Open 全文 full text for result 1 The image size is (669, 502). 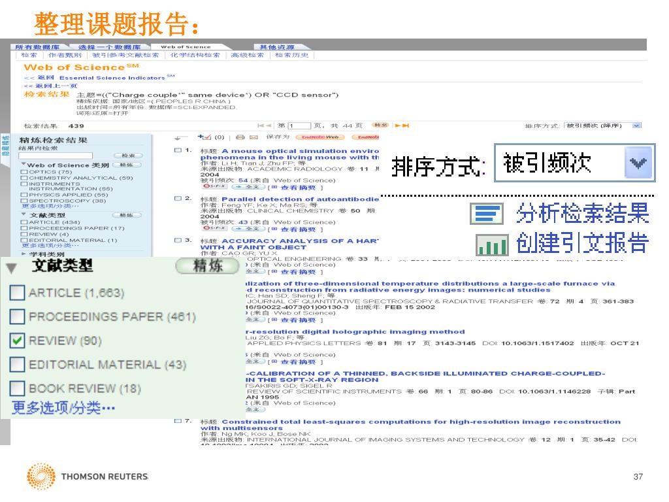[249, 187]
